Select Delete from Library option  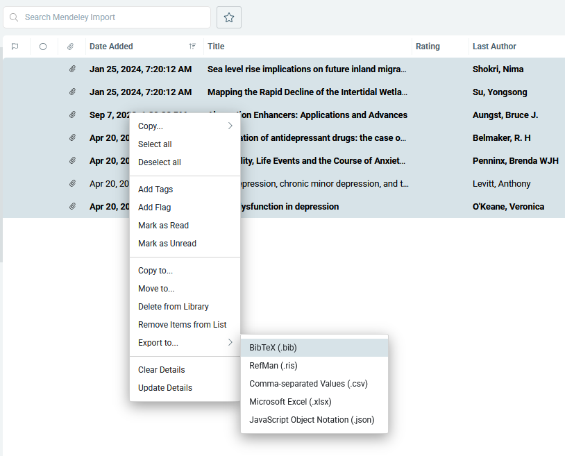pos(174,307)
